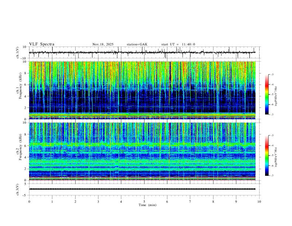
Task: Click the time axis tick label "10"
Action: 259,202
